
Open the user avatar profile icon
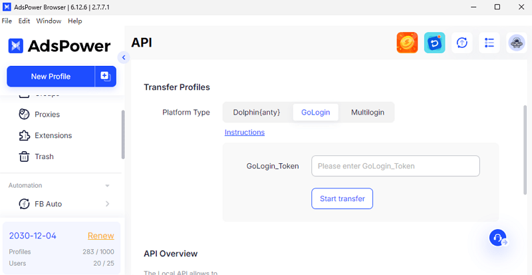(517, 43)
